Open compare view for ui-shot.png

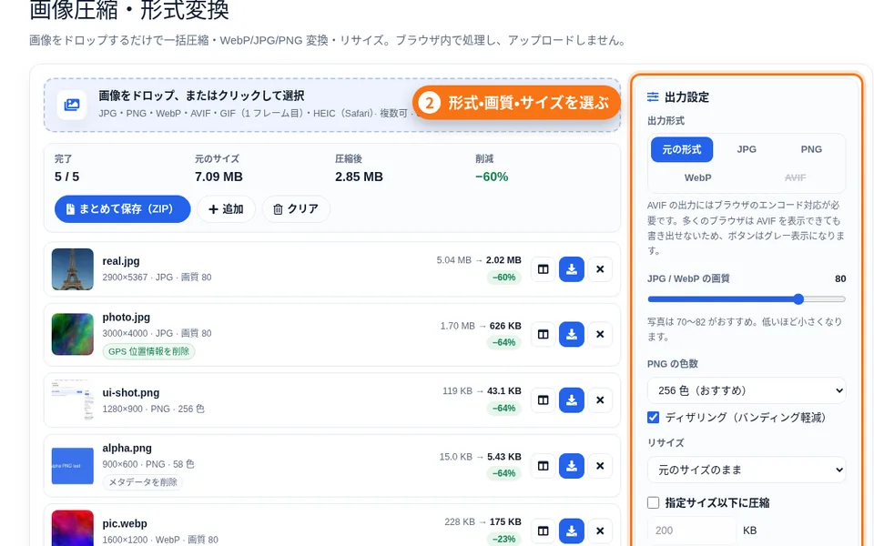tap(543, 400)
